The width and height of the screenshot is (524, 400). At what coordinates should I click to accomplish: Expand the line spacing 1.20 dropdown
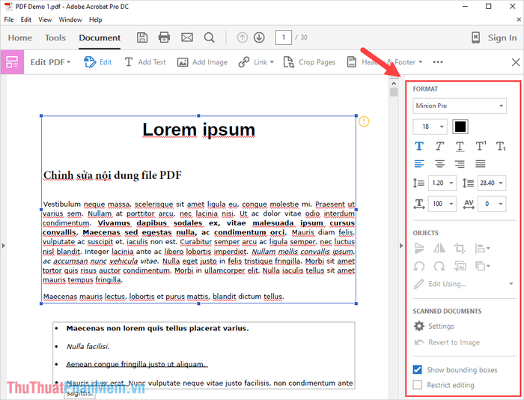441,183
